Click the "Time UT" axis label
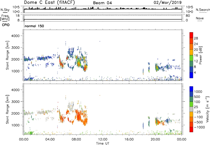The image size is (210, 145). click(x=103, y=143)
